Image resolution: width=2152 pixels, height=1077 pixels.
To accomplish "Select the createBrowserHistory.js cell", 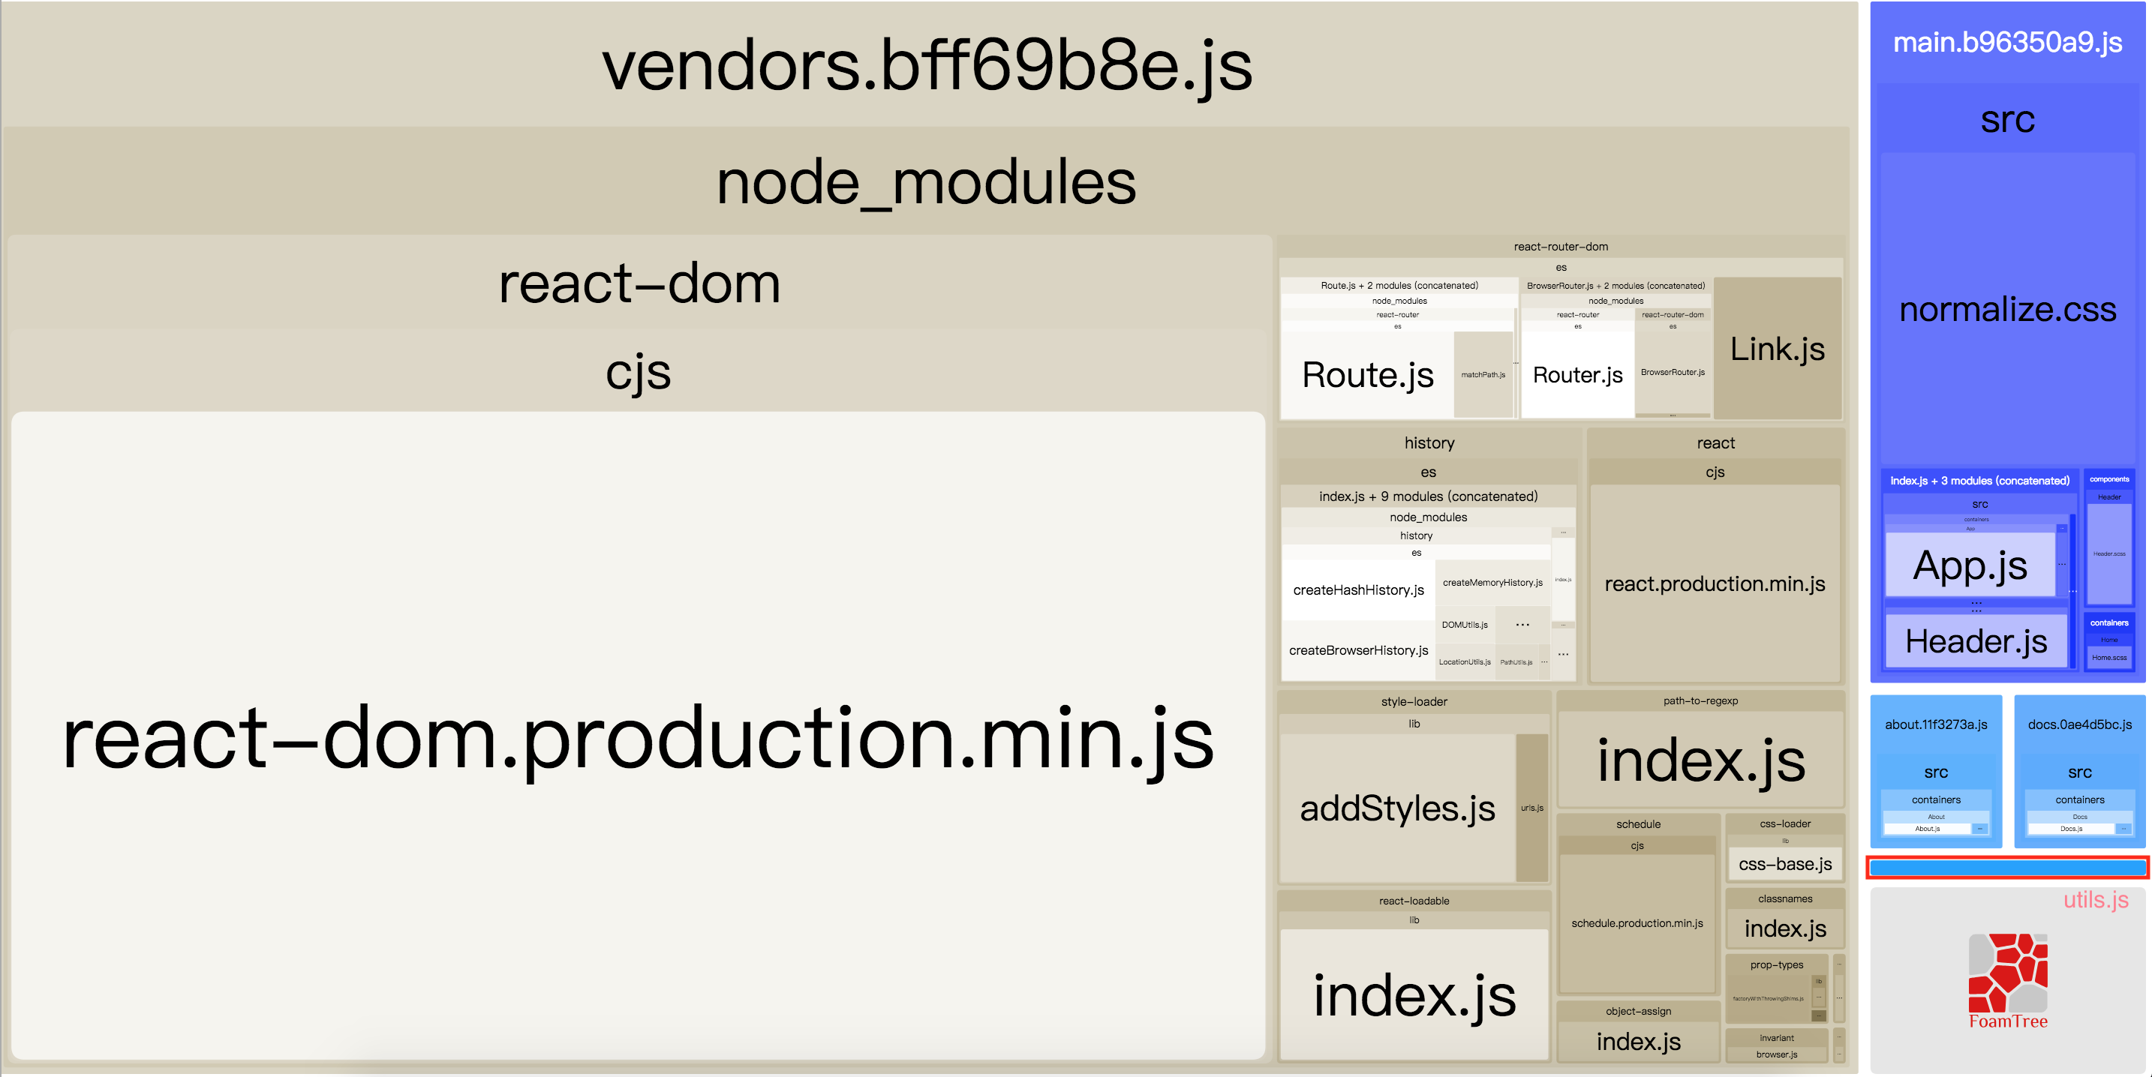I will coord(1358,650).
